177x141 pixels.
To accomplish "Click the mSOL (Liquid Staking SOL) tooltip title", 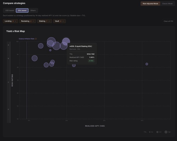I will [x=81, y=46].
